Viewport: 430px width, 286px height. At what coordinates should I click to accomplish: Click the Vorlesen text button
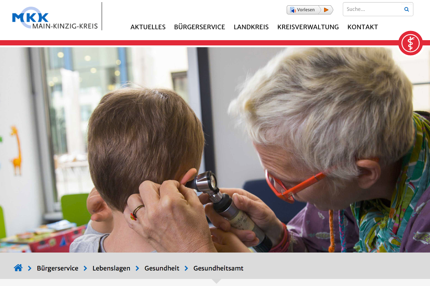click(x=306, y=10)
